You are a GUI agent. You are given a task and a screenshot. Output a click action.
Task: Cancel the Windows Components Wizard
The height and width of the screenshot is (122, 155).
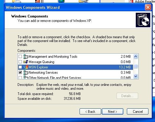point(138,112)
